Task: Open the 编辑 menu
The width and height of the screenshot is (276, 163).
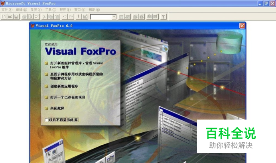Action: pyautogui.click(x=21, y=10)
